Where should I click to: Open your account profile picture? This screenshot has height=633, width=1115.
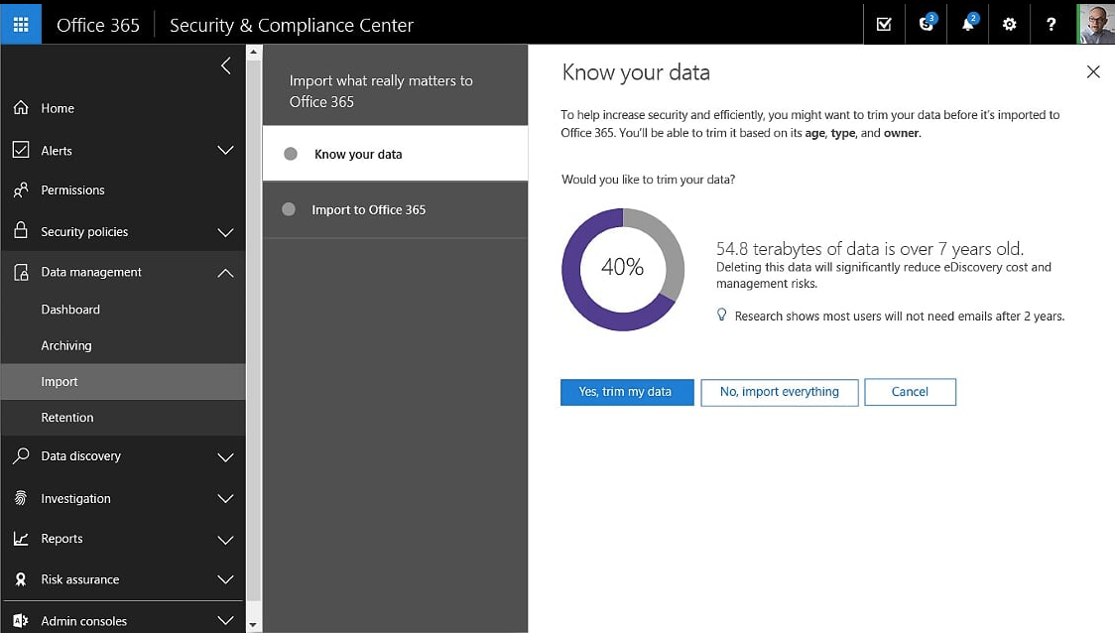point(1095,24)
